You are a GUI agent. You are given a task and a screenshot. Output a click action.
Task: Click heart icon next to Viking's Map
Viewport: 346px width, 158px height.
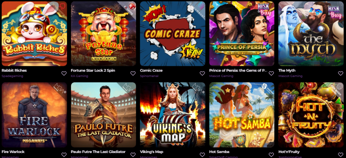[x=202, y=155]
